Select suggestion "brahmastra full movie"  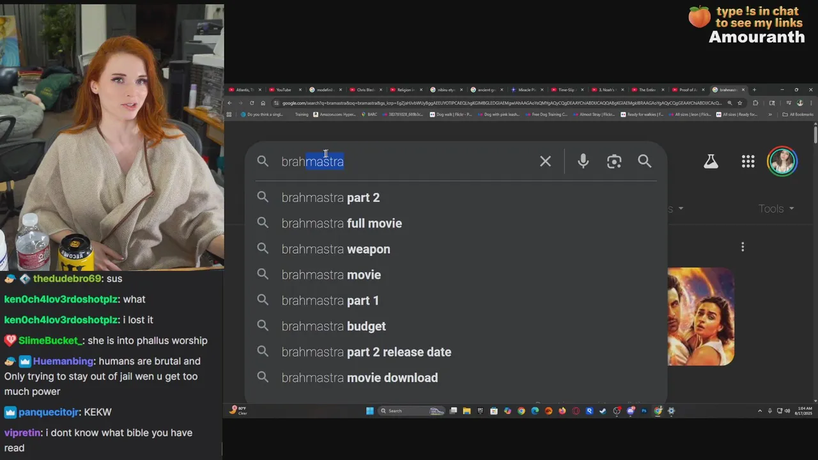456,224
